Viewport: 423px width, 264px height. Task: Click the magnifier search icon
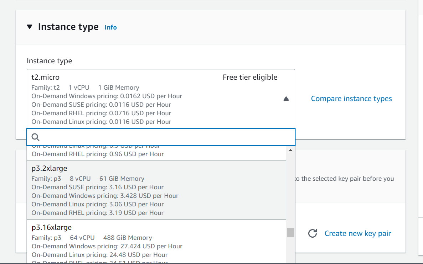35,137
